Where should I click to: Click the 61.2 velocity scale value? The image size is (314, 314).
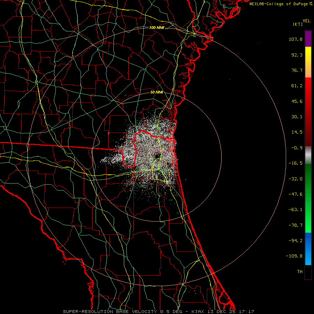point(297,86)
